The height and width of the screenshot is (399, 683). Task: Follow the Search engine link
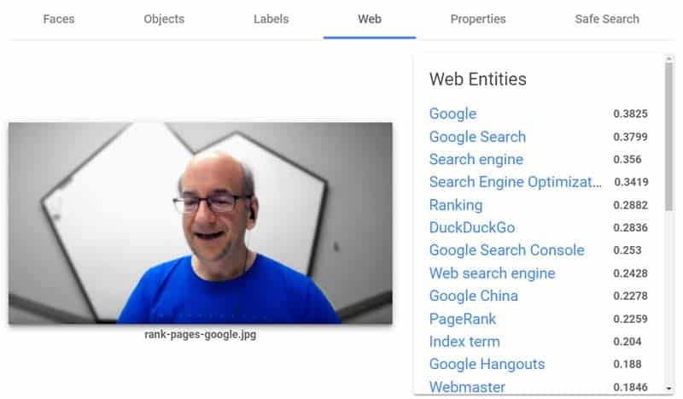[476, 160]
